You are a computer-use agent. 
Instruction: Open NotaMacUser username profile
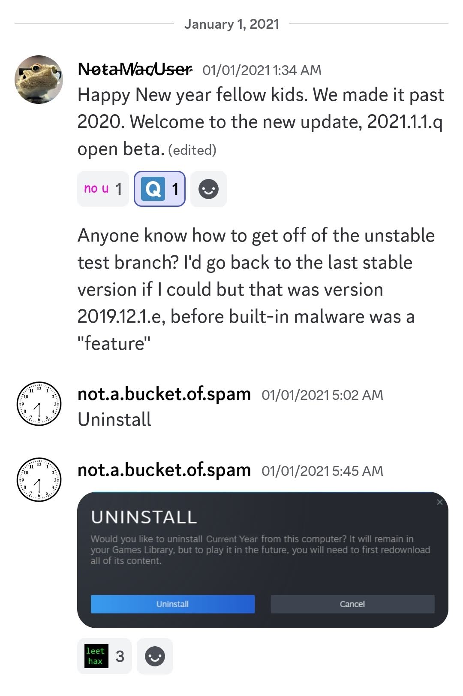point(135,69)
